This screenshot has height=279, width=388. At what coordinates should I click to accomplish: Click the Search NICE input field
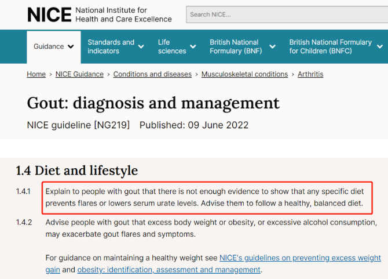coord(287,15)
